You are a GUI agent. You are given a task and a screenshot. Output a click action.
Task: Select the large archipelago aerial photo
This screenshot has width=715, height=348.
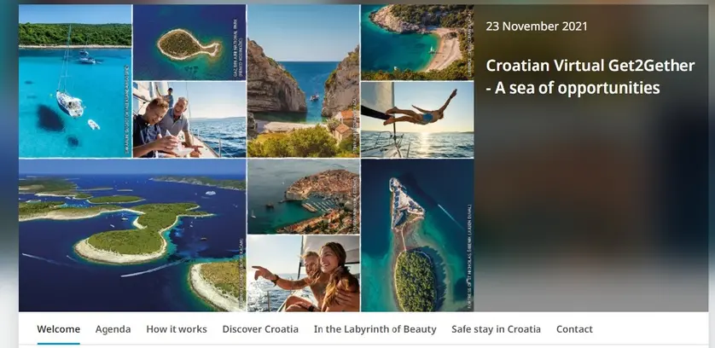[x=132, y=235]
